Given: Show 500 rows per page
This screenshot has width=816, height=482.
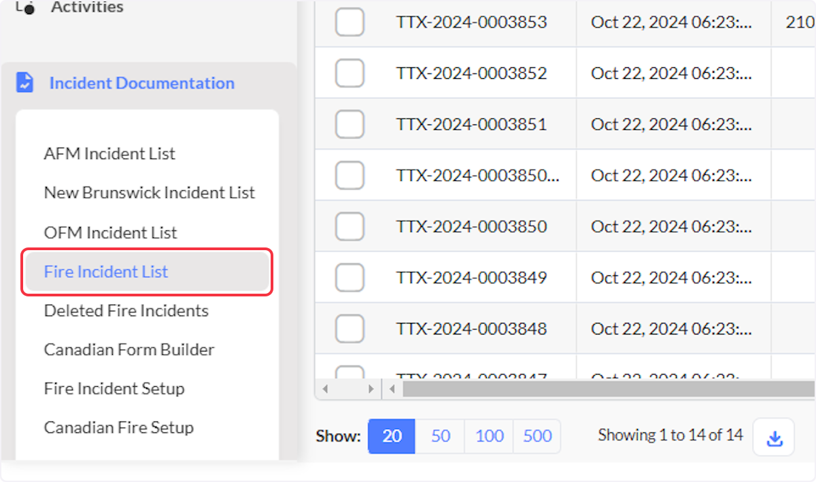Looking at the screenshot, I should [537, 436].
